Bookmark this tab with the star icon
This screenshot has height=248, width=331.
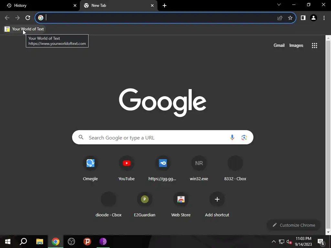(x=290, y=18)
